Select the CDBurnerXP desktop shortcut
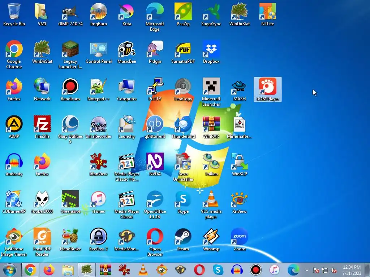The image size is (370, 277). coord(14,202)
